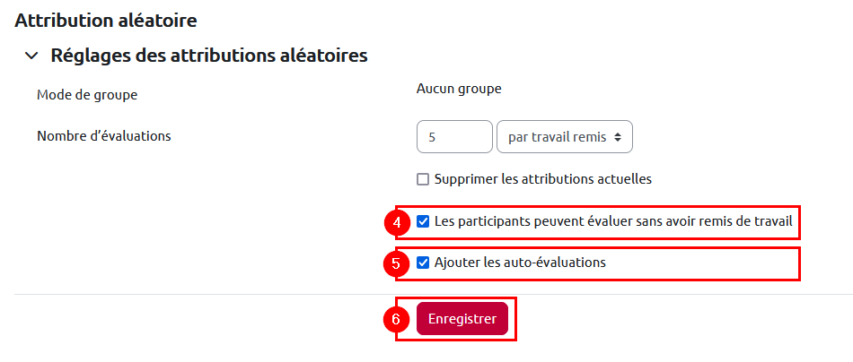Click the 'Mode de groupe' label
This screenshot has height=362, width=853.
[87, 95]
